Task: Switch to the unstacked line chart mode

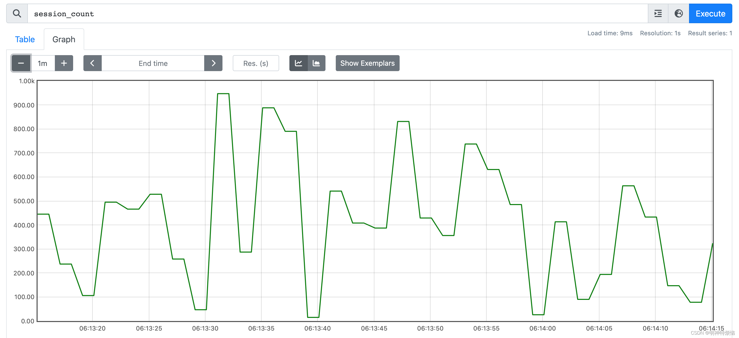Action: [x=298, y=63]
